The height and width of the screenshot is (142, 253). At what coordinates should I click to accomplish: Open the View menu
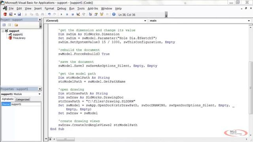click(x=28, y=8)
